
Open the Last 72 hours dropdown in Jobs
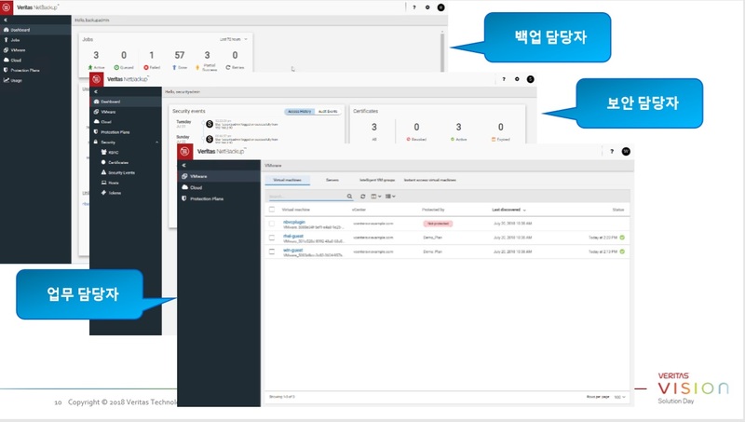(234, 39)
